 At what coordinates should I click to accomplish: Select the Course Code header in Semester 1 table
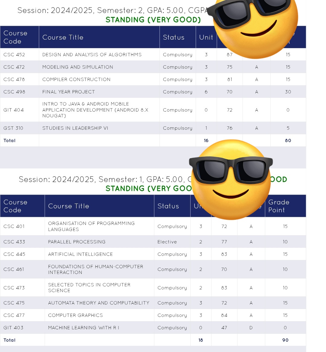click(x=15, y=206)
